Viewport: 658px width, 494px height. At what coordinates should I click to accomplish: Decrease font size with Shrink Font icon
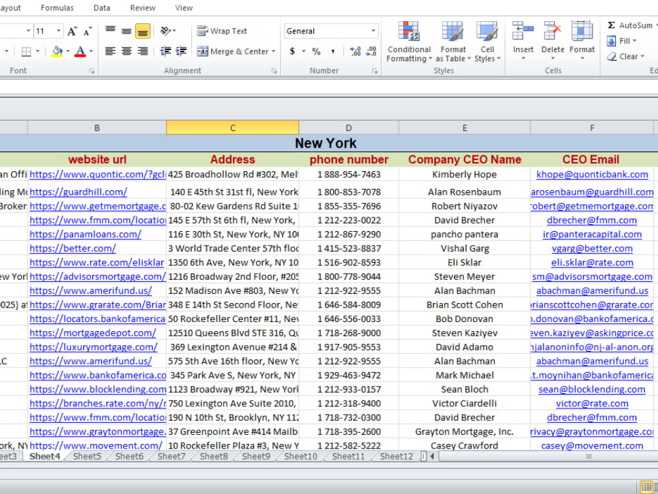tap(87, 31)
